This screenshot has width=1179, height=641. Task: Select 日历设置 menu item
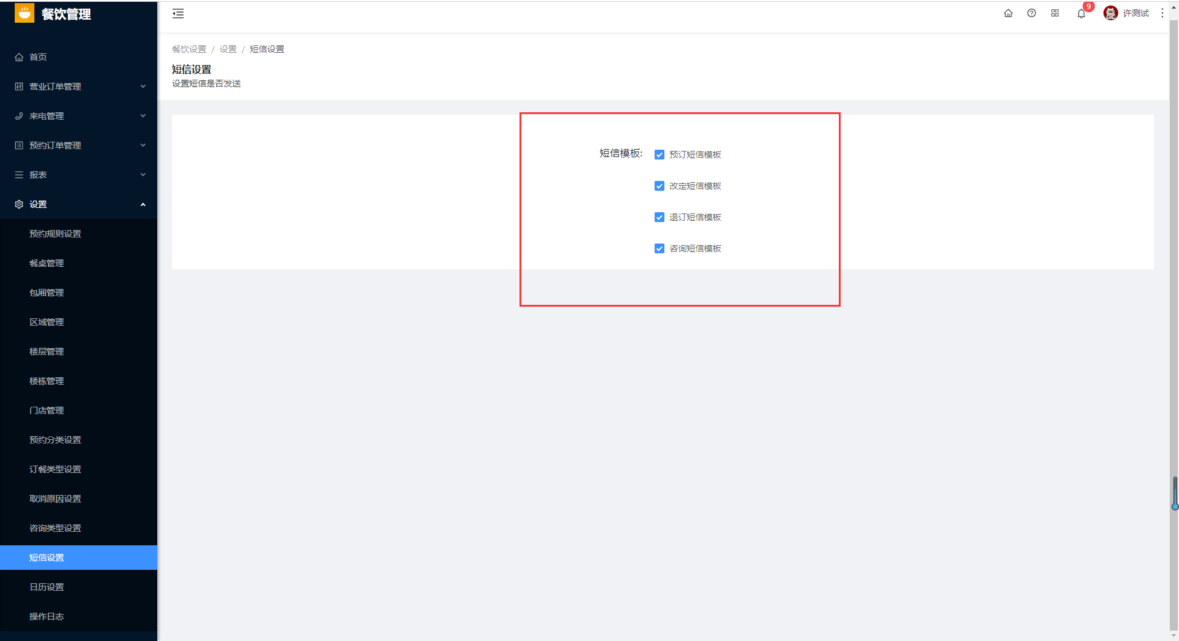(79, 587)
